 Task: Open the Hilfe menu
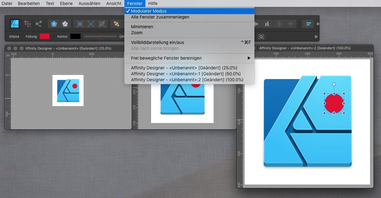coord(153,3)
